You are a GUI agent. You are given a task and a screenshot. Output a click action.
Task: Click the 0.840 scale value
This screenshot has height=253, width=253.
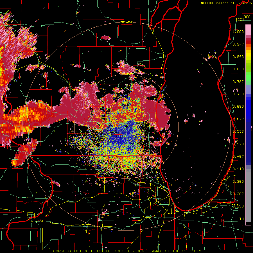click(x=238, y=69)
